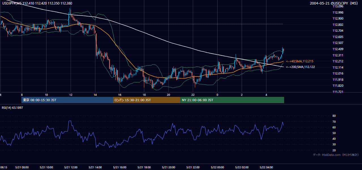
Task: Click RSI axis level 50
Action: coord(334,133)
